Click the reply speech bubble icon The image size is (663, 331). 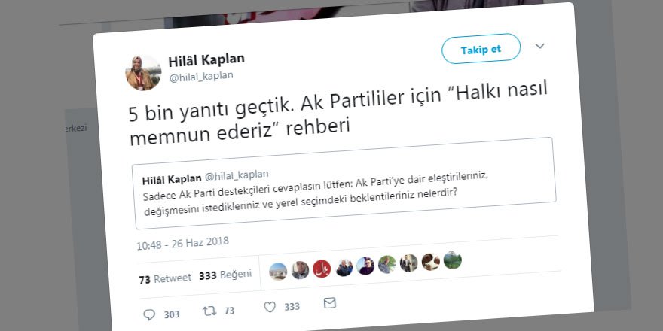(149, 314)
